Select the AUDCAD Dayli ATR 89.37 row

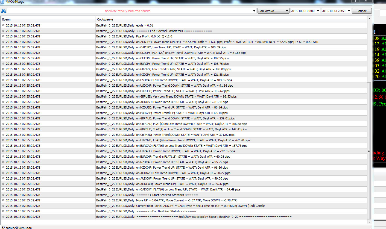[x=184, y=184]
